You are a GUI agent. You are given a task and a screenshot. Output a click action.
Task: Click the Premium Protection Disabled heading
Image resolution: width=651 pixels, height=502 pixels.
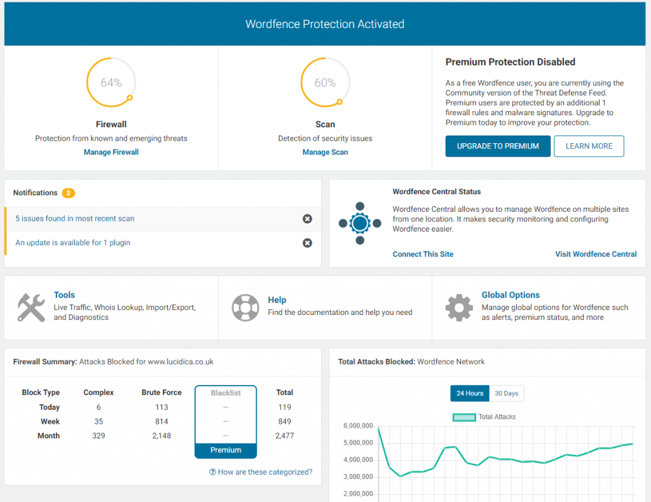pos(511,62)
